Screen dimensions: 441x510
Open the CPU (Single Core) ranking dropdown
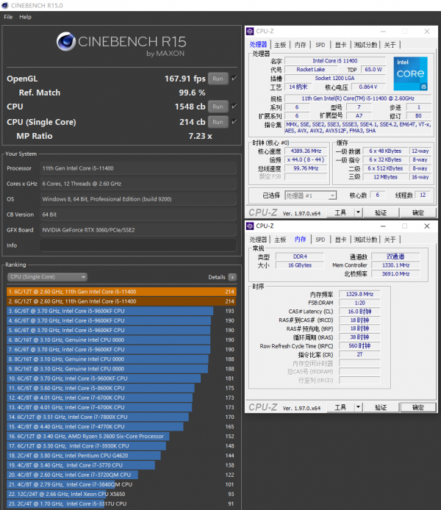coord(47,277)
